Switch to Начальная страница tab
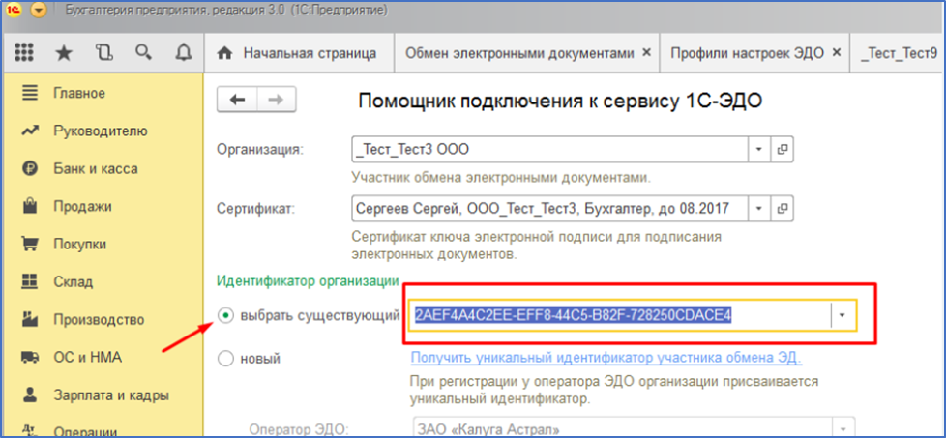The width and height of the screenshot is (946, 438). (299, 53)
